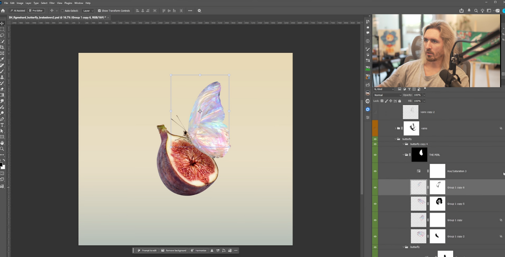The height and width of the screenshot is (257, 505).
Task: Click the Prompt to edit button
Action: (x=148, y=250)
